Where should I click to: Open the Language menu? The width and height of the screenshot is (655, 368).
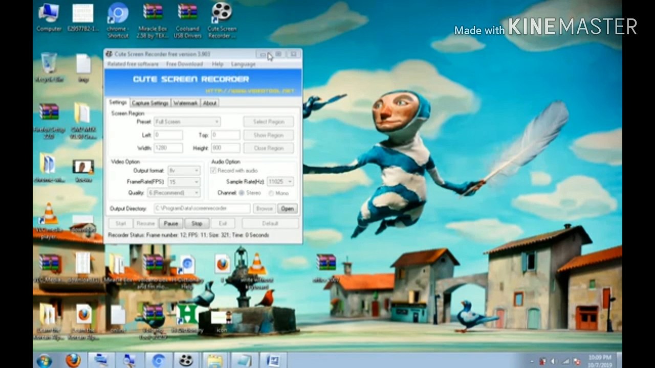click(243, 64)
